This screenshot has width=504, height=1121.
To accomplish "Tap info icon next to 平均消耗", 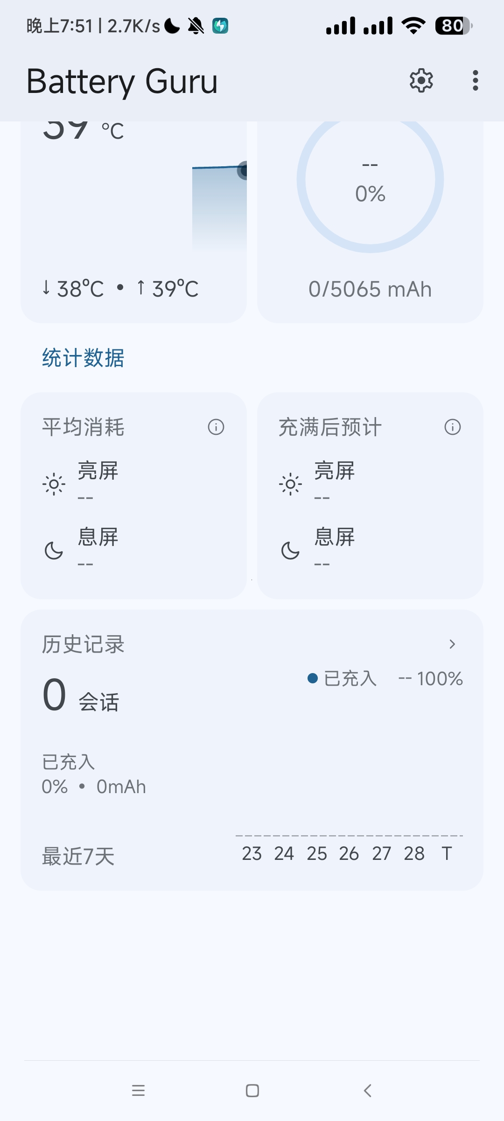I will pos(216,427).
